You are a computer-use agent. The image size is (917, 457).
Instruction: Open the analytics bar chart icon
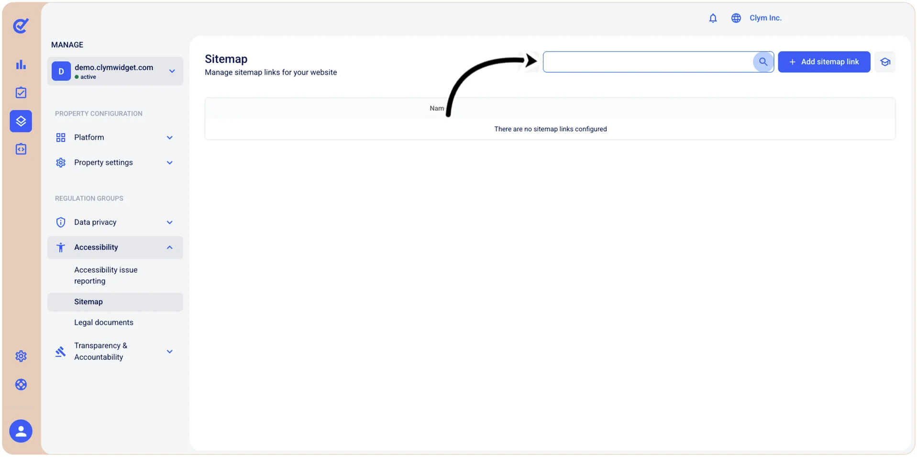click(21, 65)
